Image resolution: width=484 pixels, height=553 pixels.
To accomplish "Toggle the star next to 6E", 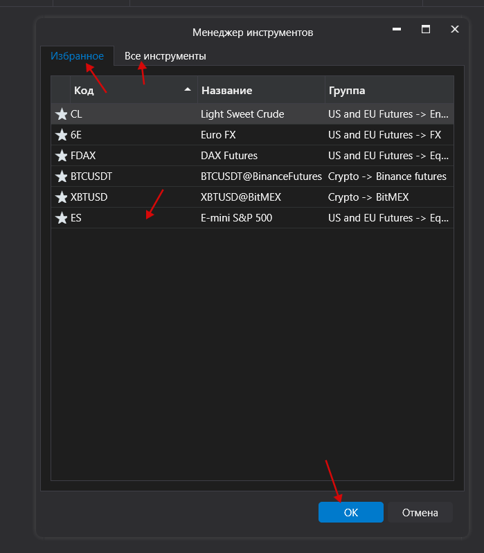I will 62,135.
